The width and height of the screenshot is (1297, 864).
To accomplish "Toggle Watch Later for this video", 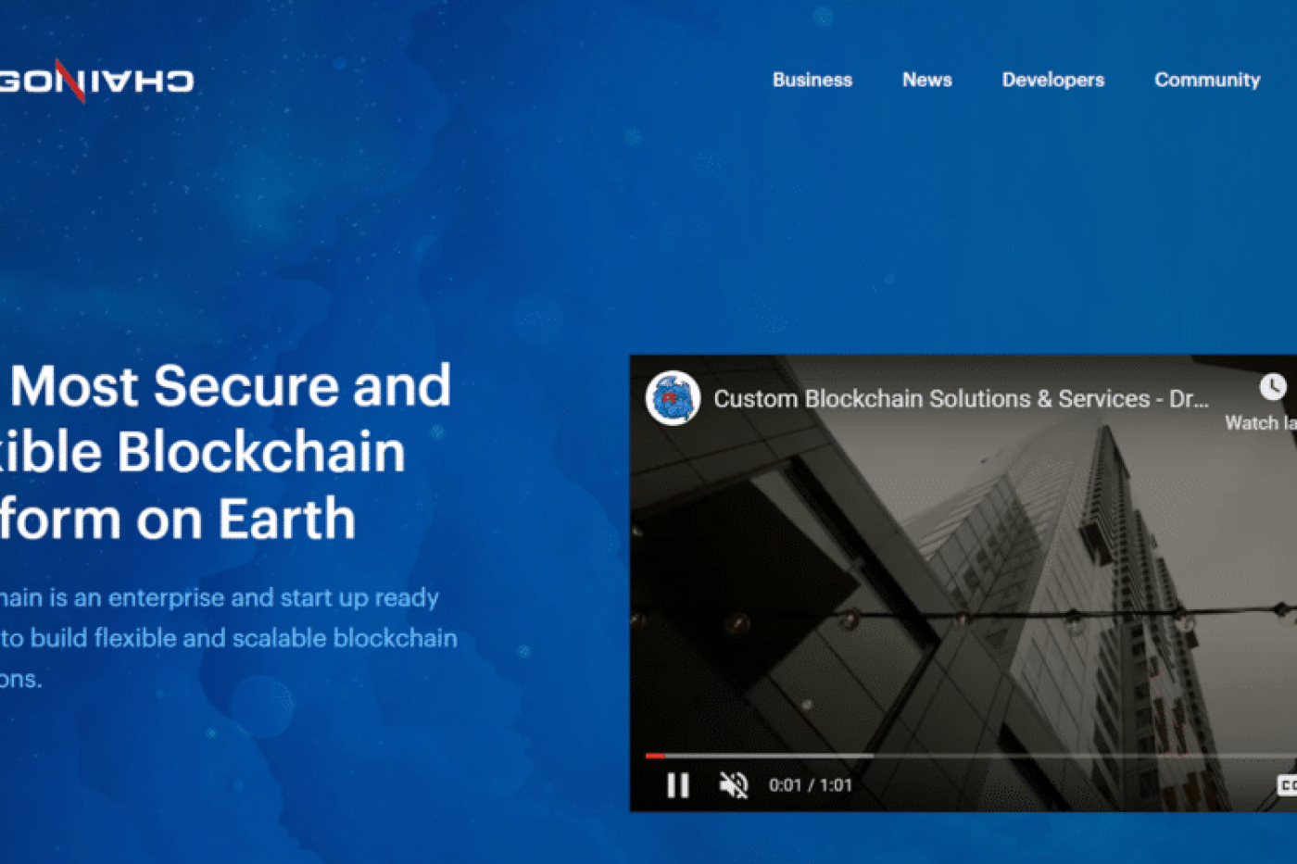I will [1271, 388].
